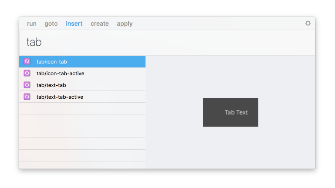Screen dimensions: 335x188
Task: Click the bottom-most empty row in results list
Action: [x=82, y=165]
